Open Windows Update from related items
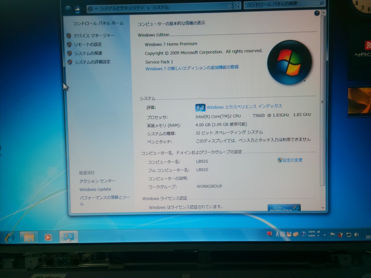Screen dimensions: 371x278 pos(95,189)
